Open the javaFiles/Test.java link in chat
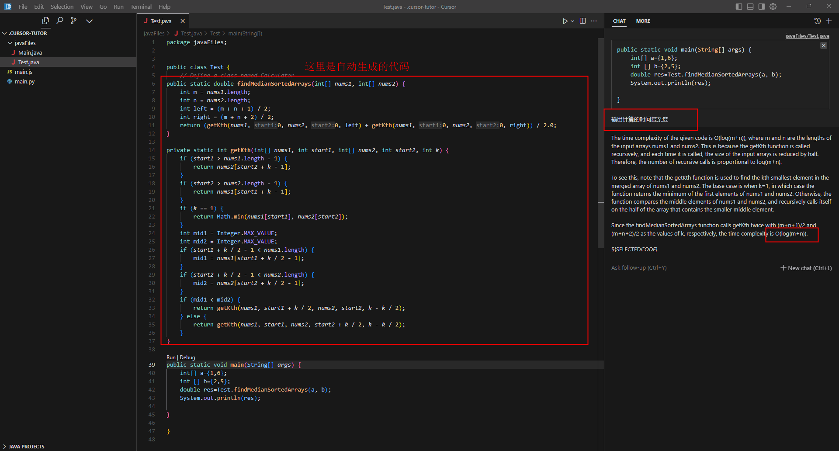Screen dimensions: 839x451 coord(807,36)
